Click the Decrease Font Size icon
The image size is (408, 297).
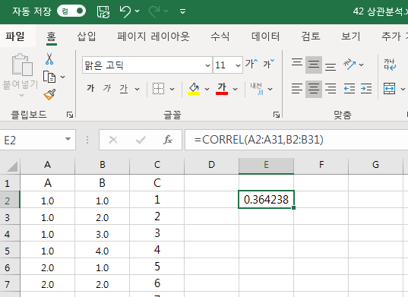[x=268, y=64]
